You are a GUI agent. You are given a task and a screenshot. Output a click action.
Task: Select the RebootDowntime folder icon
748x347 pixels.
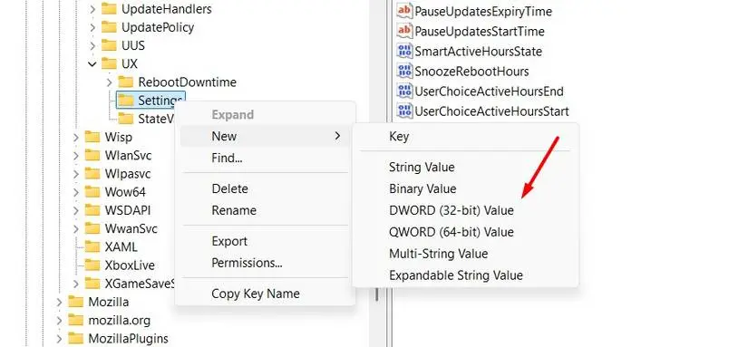coord(126,82)
